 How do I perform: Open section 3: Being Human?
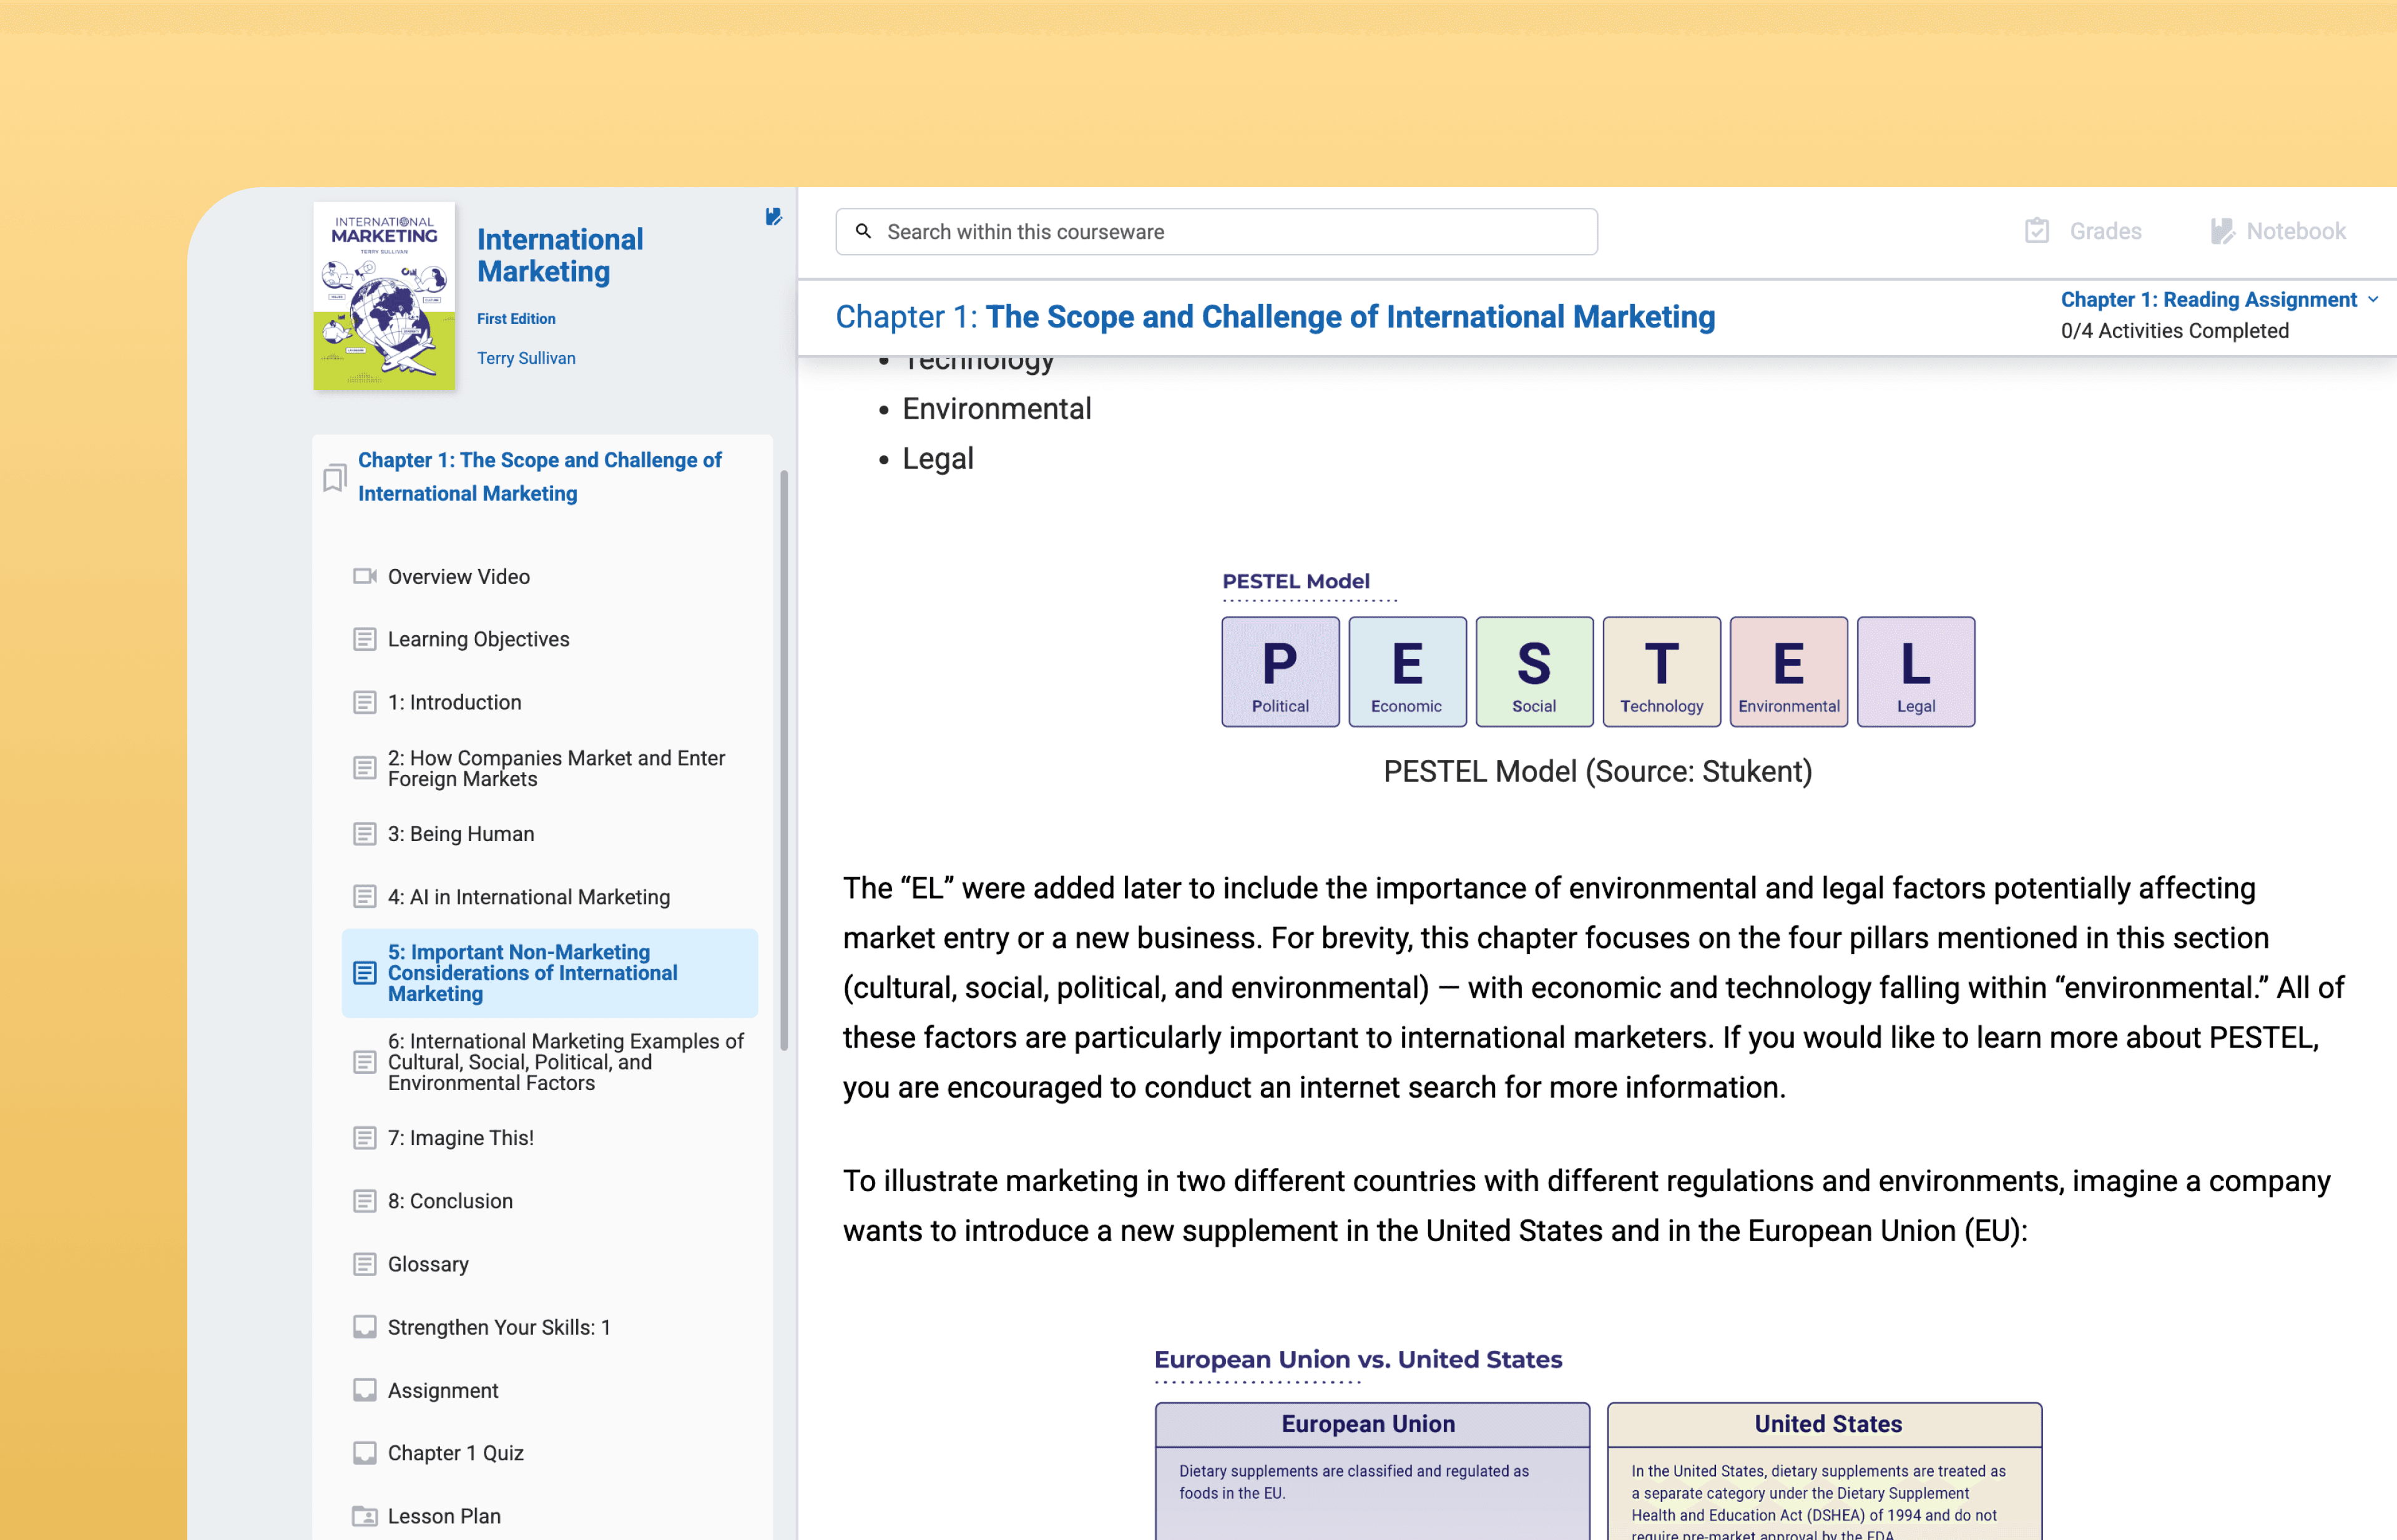[x=460, y=834]
